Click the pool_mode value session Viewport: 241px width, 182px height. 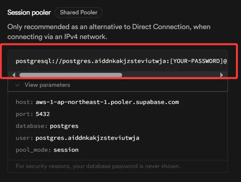(66, 150)
